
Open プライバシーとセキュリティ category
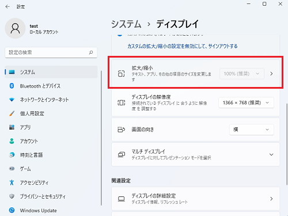(51, 196)
